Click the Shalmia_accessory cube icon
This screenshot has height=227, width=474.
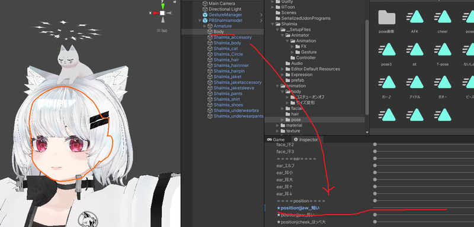click(x=210, y=37)
